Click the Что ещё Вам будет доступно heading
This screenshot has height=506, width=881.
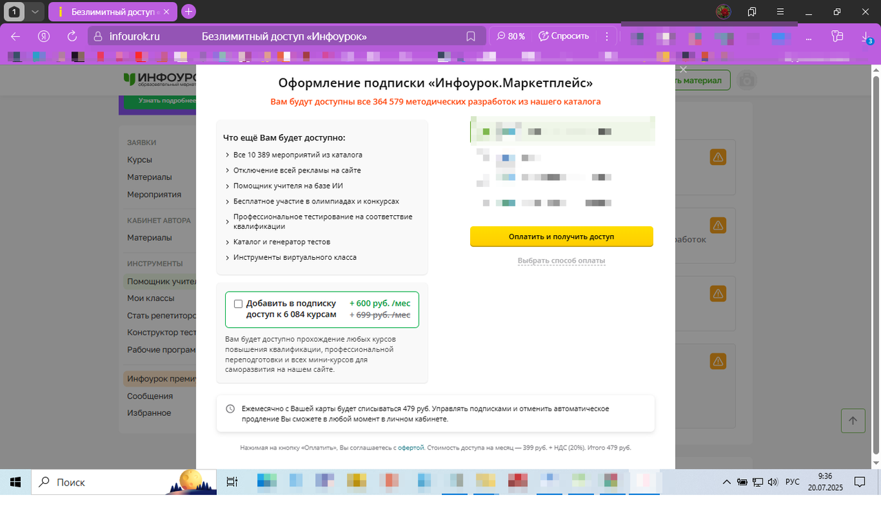(x=284, y=137)
